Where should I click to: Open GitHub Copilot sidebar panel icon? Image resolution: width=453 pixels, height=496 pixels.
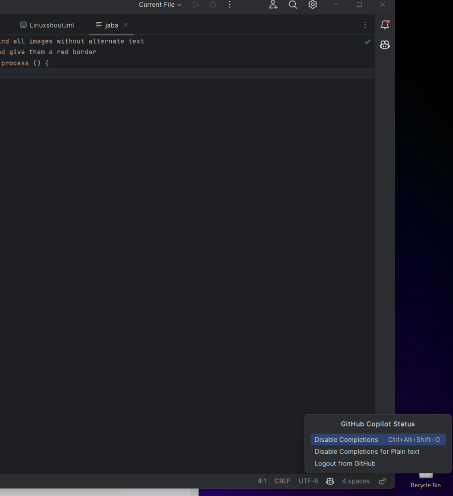(x=385, y=45)
